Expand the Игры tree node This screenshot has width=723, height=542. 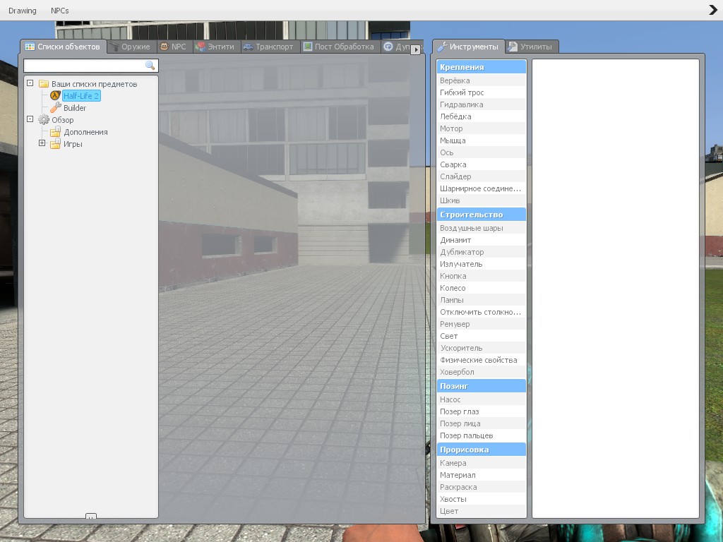42,143
